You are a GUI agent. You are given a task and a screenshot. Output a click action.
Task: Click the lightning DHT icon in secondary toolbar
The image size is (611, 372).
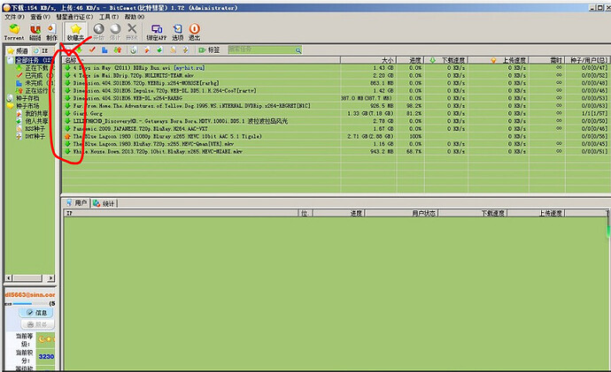click(185, 49)
